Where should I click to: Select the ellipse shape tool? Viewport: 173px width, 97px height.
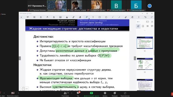coord(106,17)
